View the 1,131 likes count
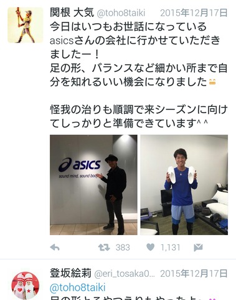236x300 pixels. [x=170, y=247]
